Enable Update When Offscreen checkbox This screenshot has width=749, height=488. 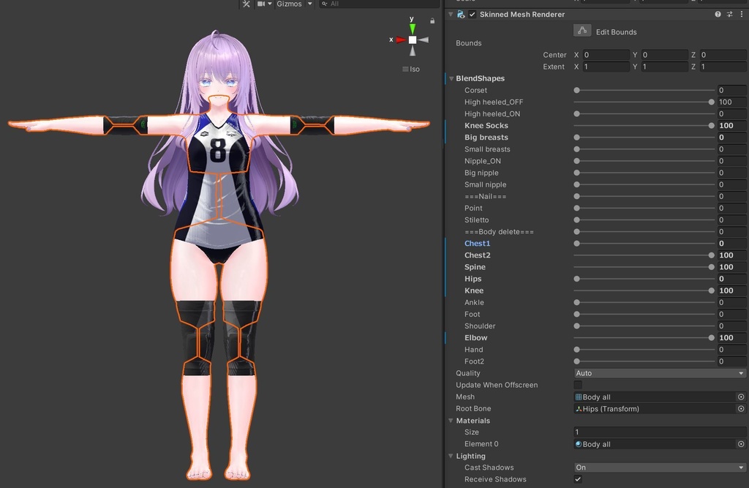point(578,385)
